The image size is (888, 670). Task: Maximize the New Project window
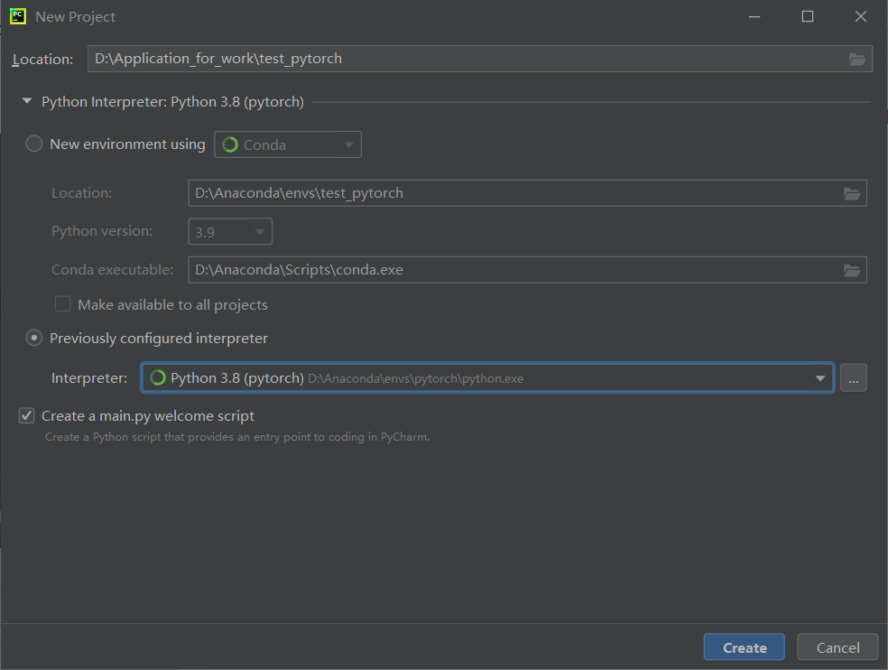point(808,16)
